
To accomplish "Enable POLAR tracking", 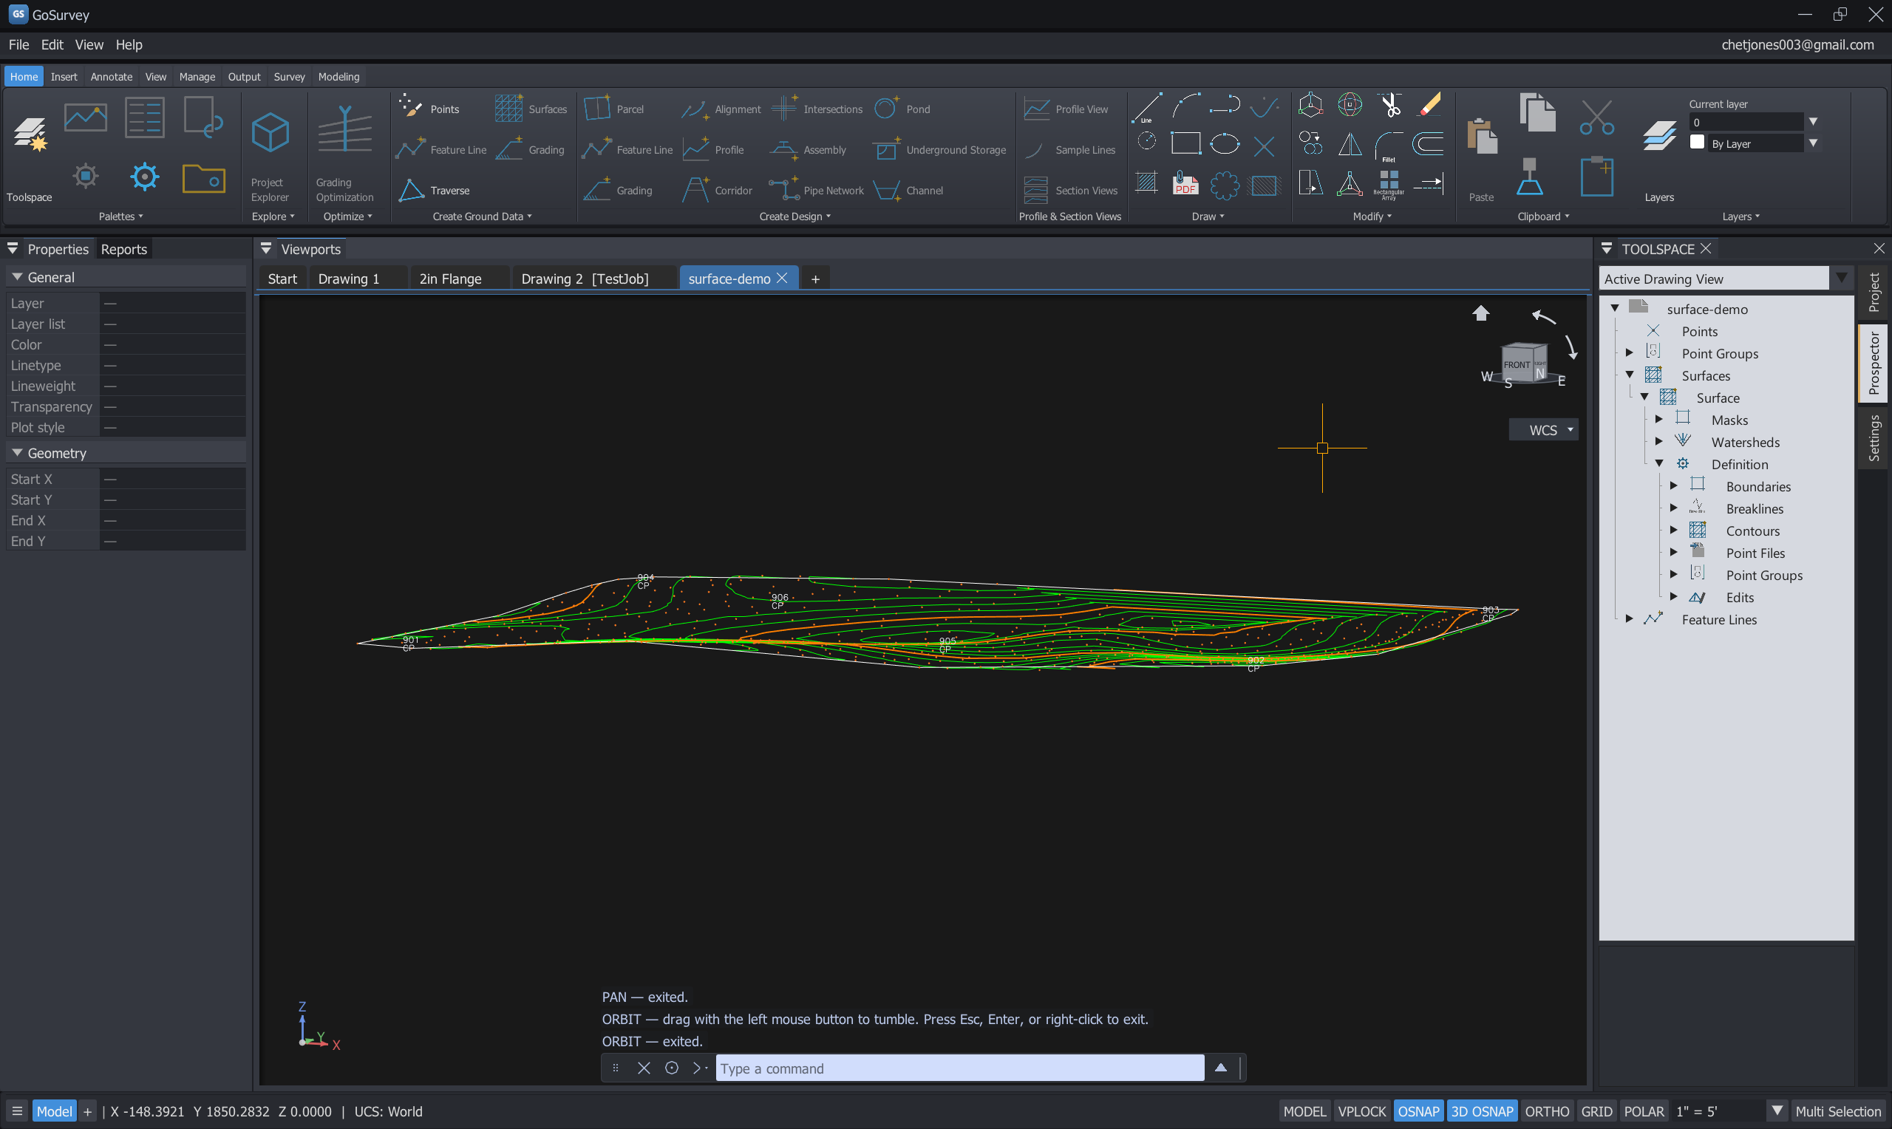I will tap(1643, 1111).
